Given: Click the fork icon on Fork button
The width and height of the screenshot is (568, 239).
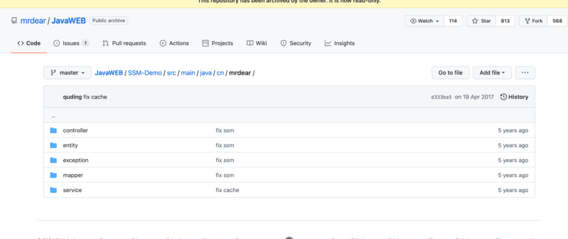Looking at the screenshot, I should pos(527,21).
